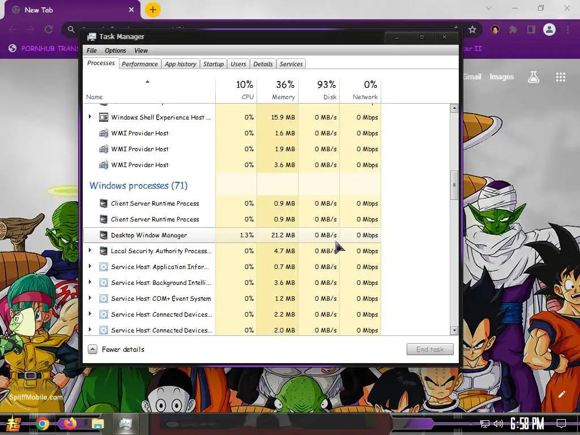Expand Service Host: Application Information row
Image resolution: width=580 pixels, height=435 pixels.
point(90,266)
